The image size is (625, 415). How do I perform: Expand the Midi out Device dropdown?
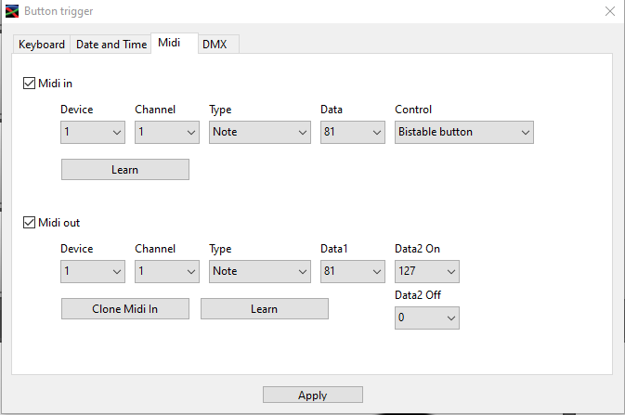pyautogui.click(x=93, y=272)
